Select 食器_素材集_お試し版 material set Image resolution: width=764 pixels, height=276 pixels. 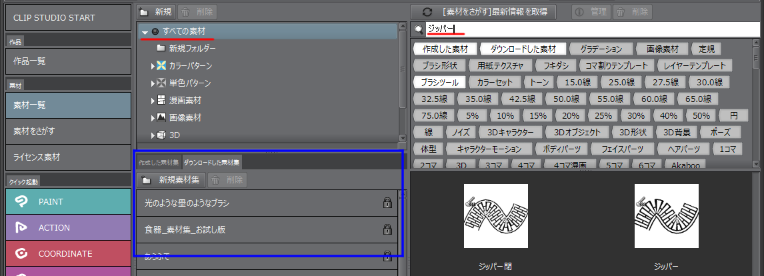point(267,230)
